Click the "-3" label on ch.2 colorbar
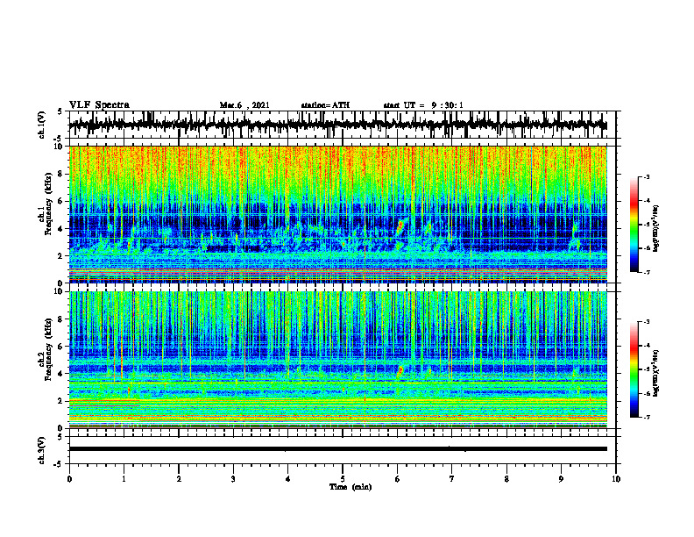 [647, 322]
